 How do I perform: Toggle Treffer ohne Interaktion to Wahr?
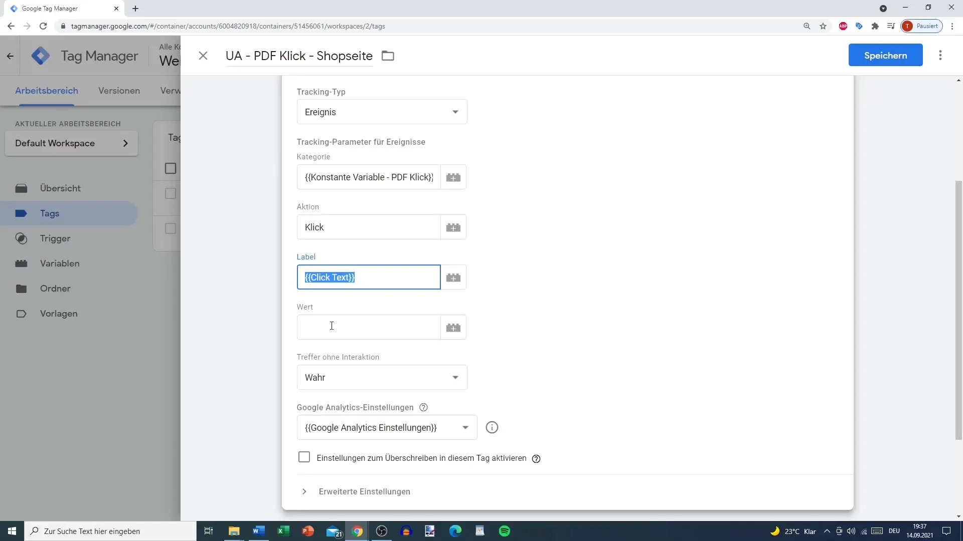pyautogui.click(x=382, y=377)
